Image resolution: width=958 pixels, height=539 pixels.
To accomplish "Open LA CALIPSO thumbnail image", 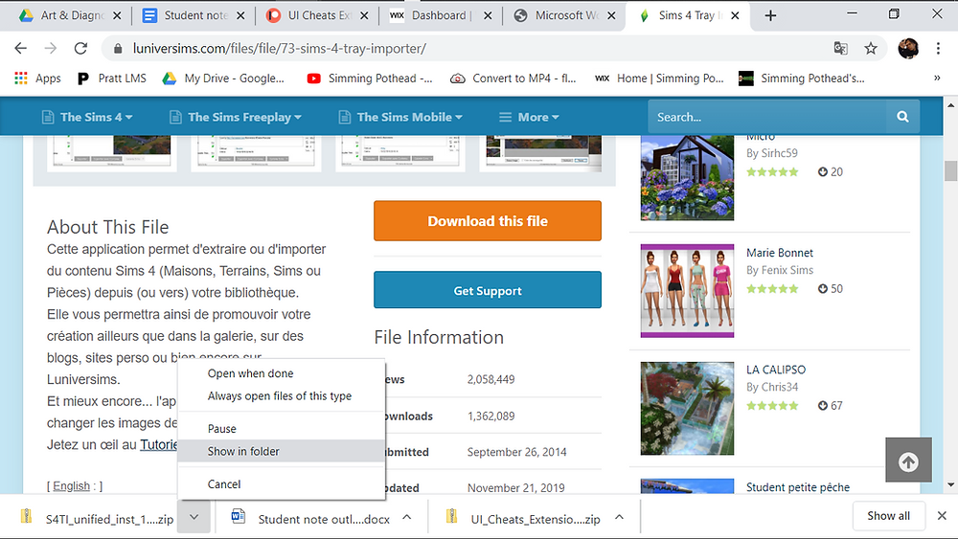I will [x=687, y=409].
